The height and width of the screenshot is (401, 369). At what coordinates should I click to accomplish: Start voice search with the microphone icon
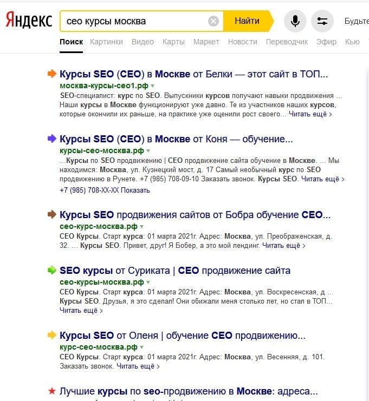pos(295,21)
